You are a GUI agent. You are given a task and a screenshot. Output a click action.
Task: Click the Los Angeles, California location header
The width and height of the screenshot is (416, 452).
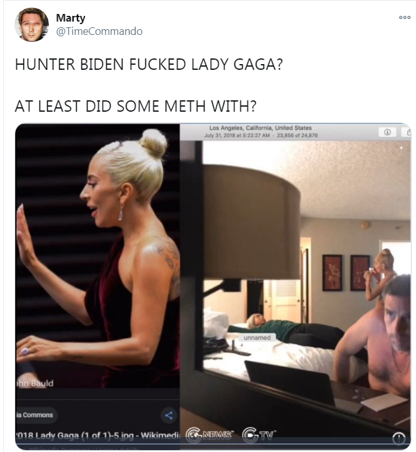pyautogui.click(x=260, y=128)
